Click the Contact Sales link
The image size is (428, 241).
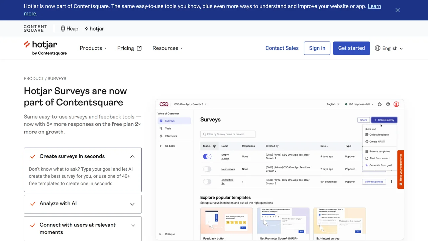coord(282,48)
